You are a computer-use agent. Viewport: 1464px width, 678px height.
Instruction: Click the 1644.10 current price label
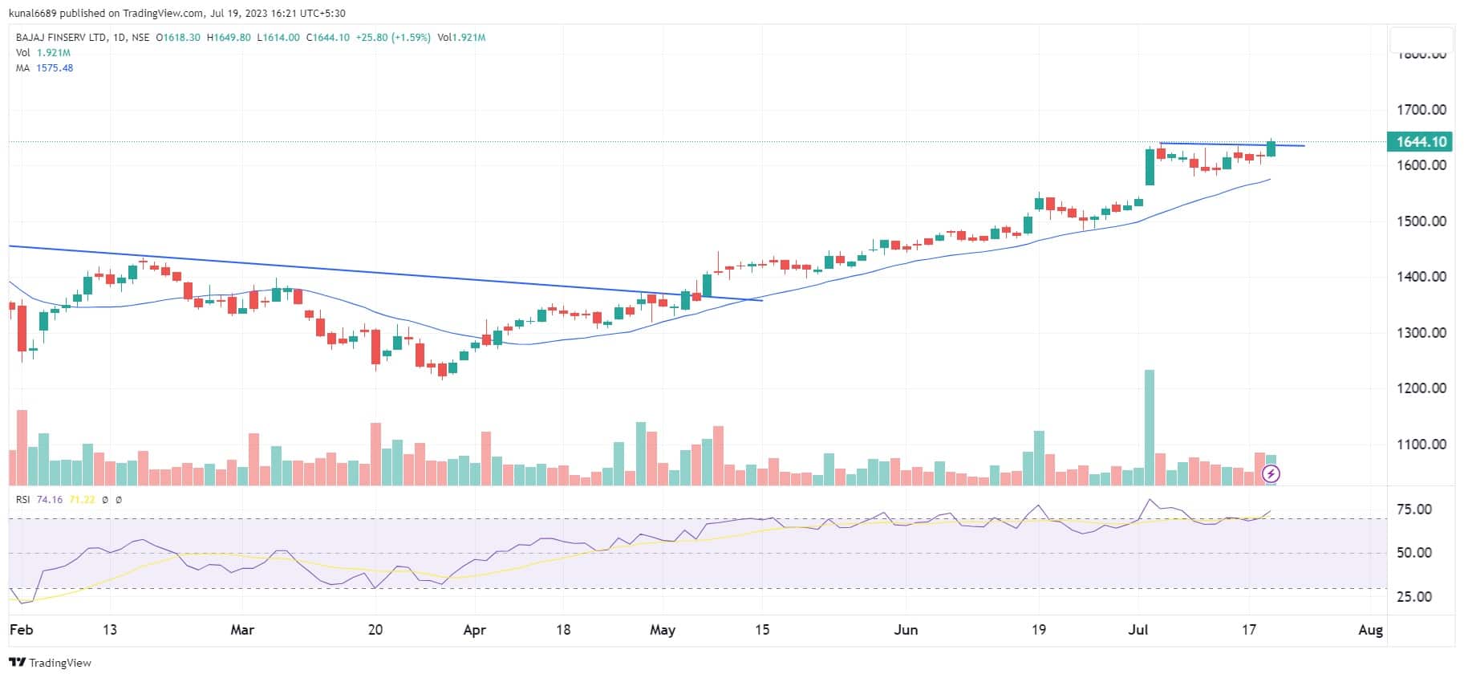pos(1421,142)
